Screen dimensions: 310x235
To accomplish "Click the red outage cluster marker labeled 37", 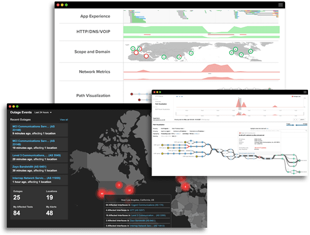I will click(x=129, y=189).
